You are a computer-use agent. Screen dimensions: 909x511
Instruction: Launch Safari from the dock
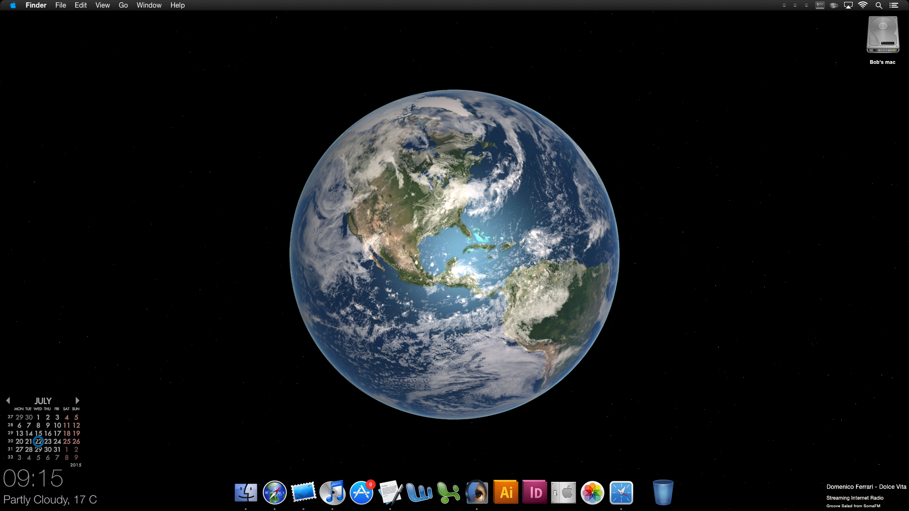coord(275,493)
